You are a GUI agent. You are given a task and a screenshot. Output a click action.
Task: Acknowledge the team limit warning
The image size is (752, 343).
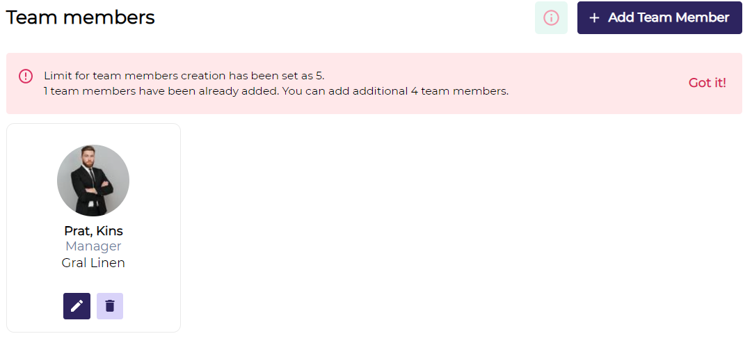coord(707,83)
